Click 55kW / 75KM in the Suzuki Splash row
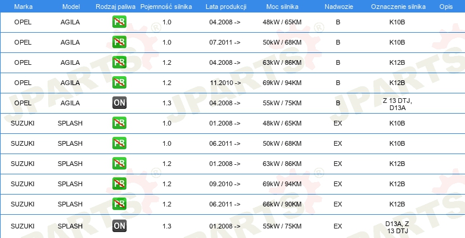 pyautogui.click(x=282, y=226)
